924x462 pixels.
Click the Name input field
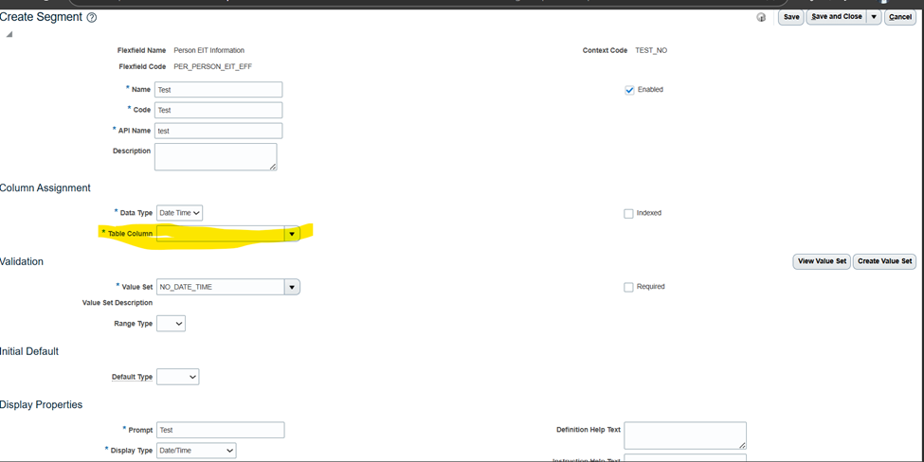(x=219, y=89)
